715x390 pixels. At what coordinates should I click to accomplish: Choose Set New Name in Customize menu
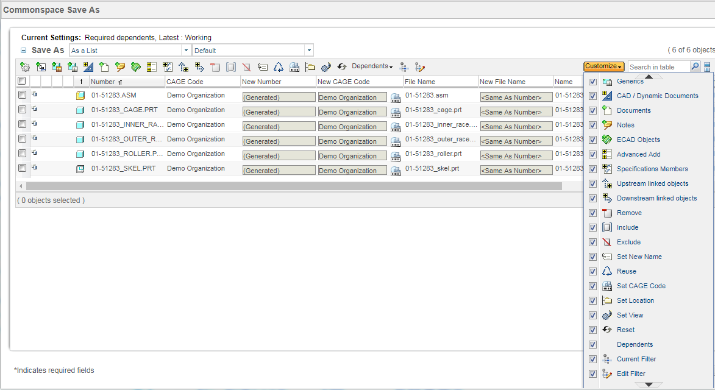(x=639, y=257)
